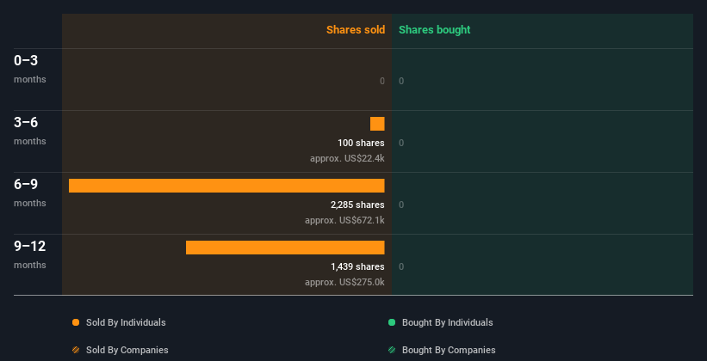
Task: Click the green Bought By Individuals legend dot
Action: [392, 322]
